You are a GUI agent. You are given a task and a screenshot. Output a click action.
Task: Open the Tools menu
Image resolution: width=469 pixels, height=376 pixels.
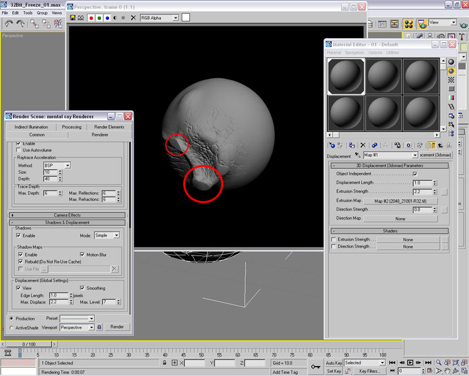[28, 13]
